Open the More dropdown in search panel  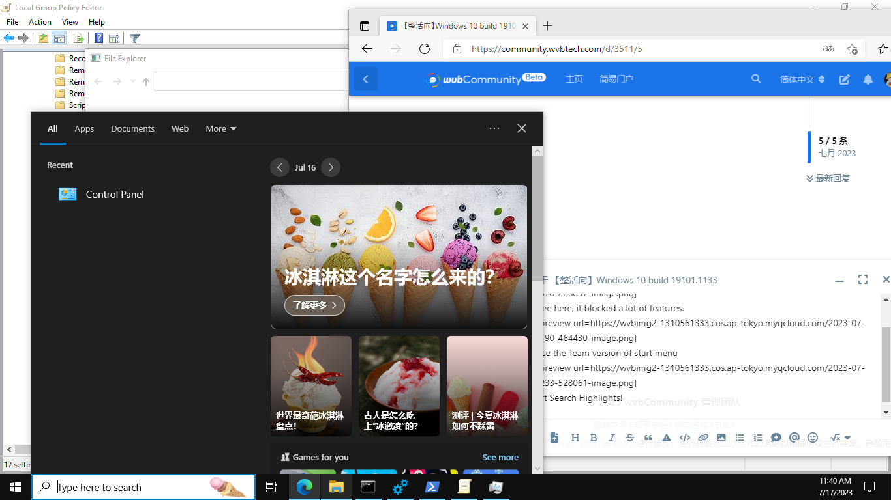tap(221, 128)
